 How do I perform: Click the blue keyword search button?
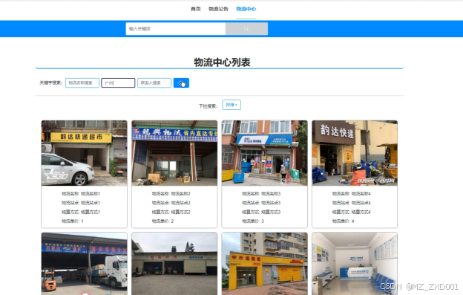(181, 83)
